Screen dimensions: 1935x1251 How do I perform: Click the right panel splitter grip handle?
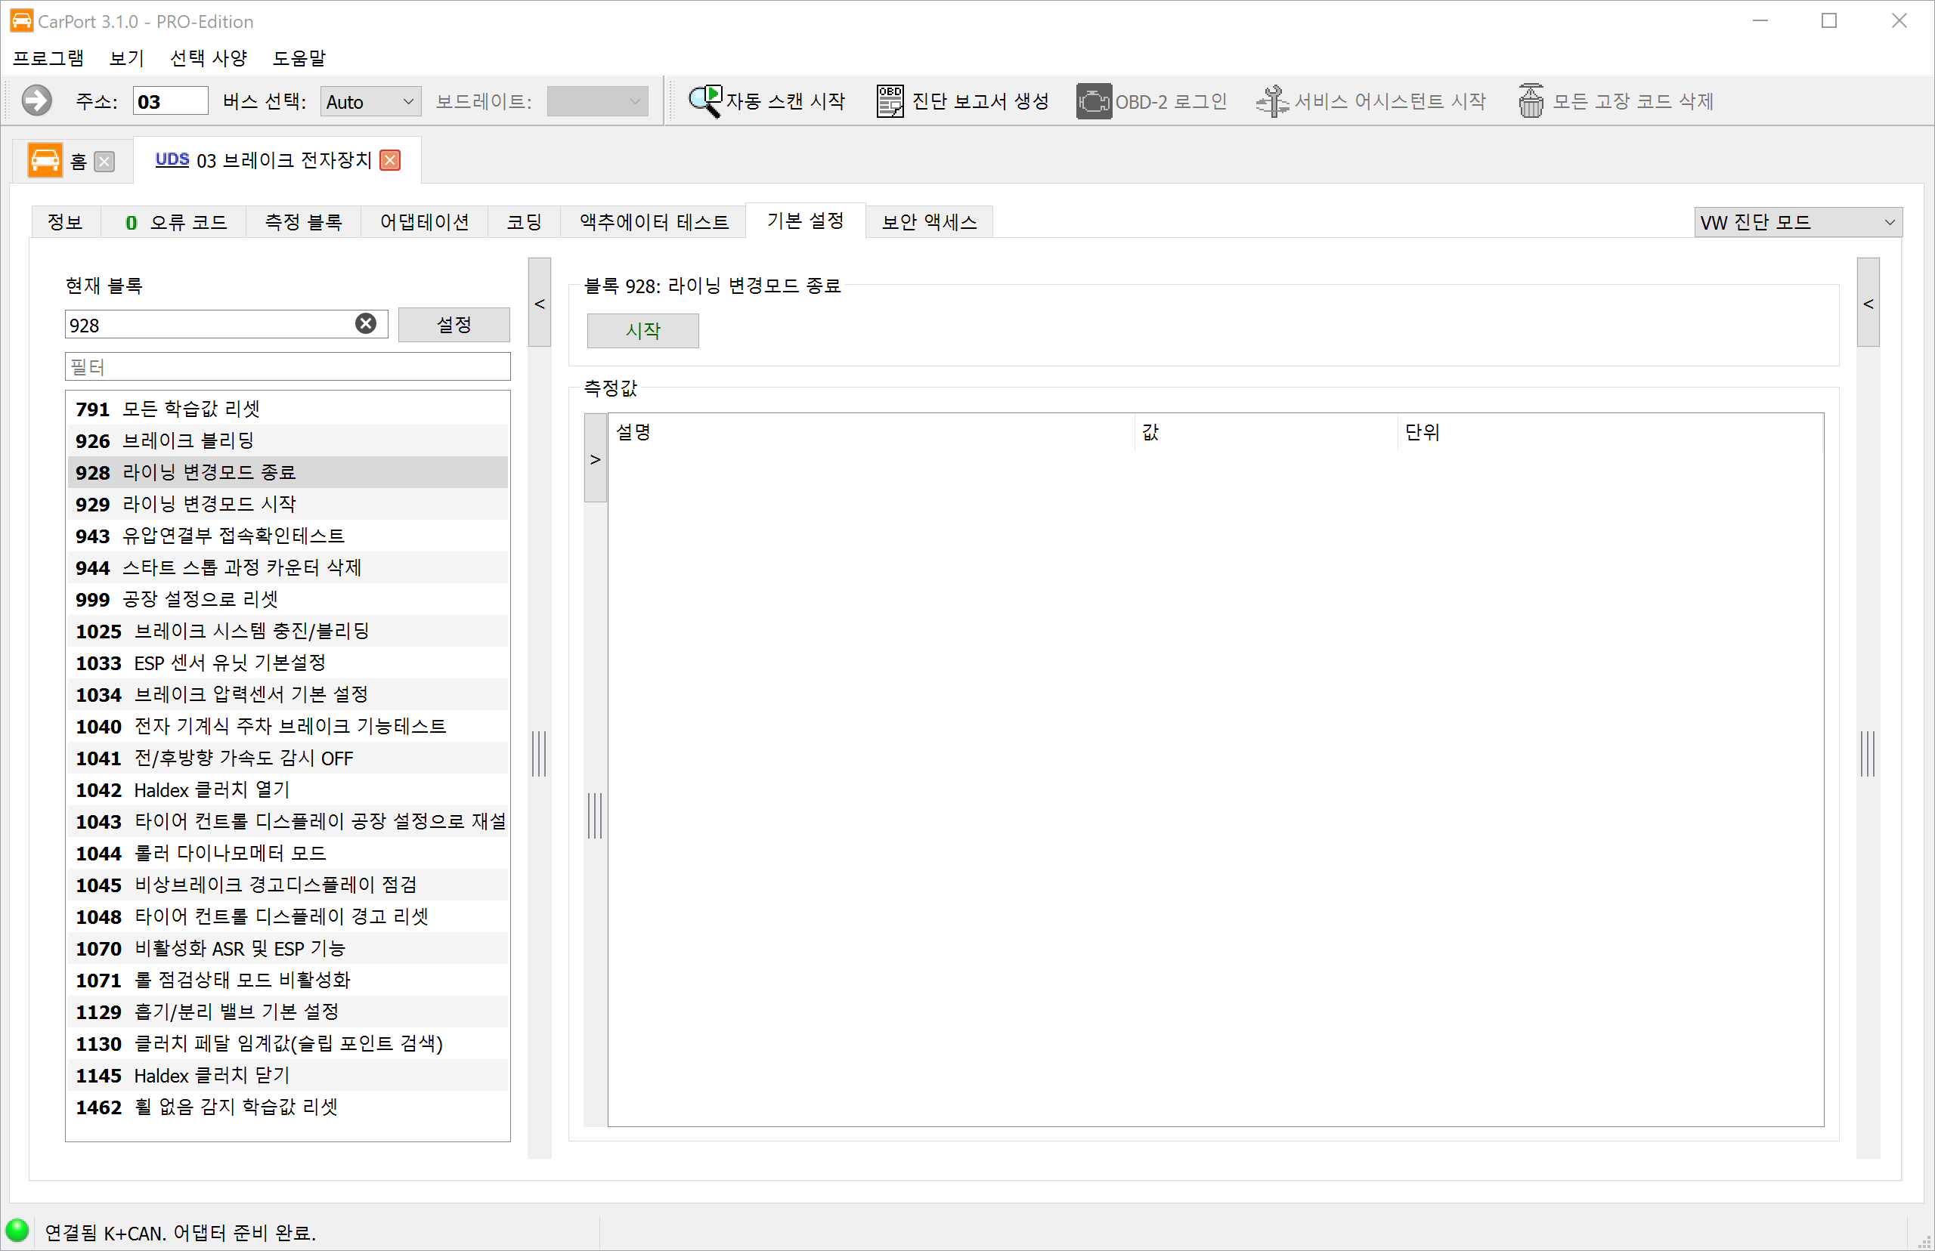tap(1868, 754)
